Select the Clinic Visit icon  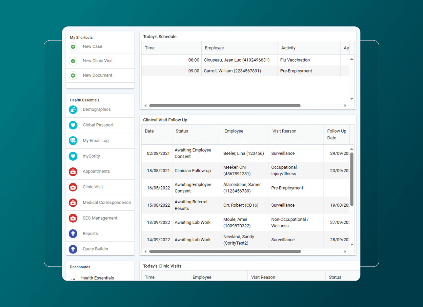73,187
